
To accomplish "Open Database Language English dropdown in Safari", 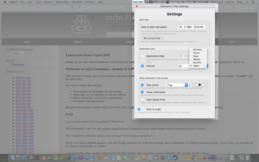I will 19,53.
